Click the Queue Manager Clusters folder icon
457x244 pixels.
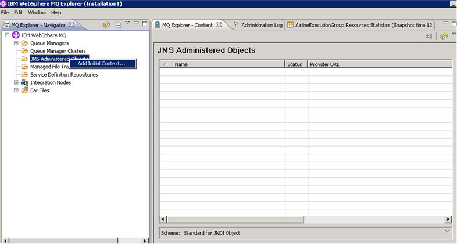(x=25, y=51)
